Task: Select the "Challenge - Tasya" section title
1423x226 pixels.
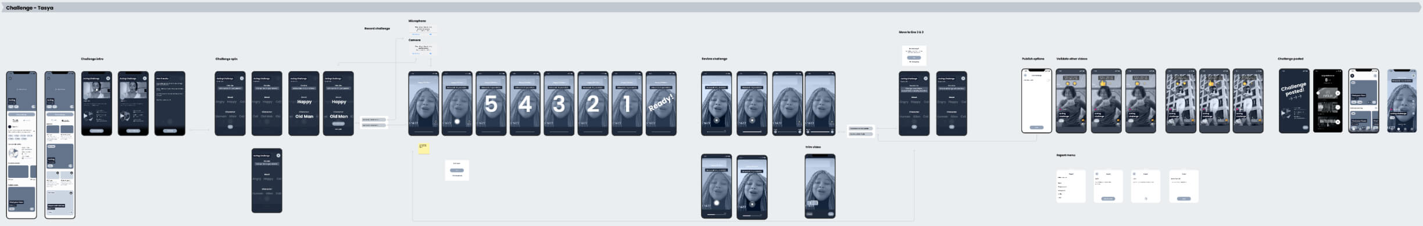Action: click(x=30, y=8)
